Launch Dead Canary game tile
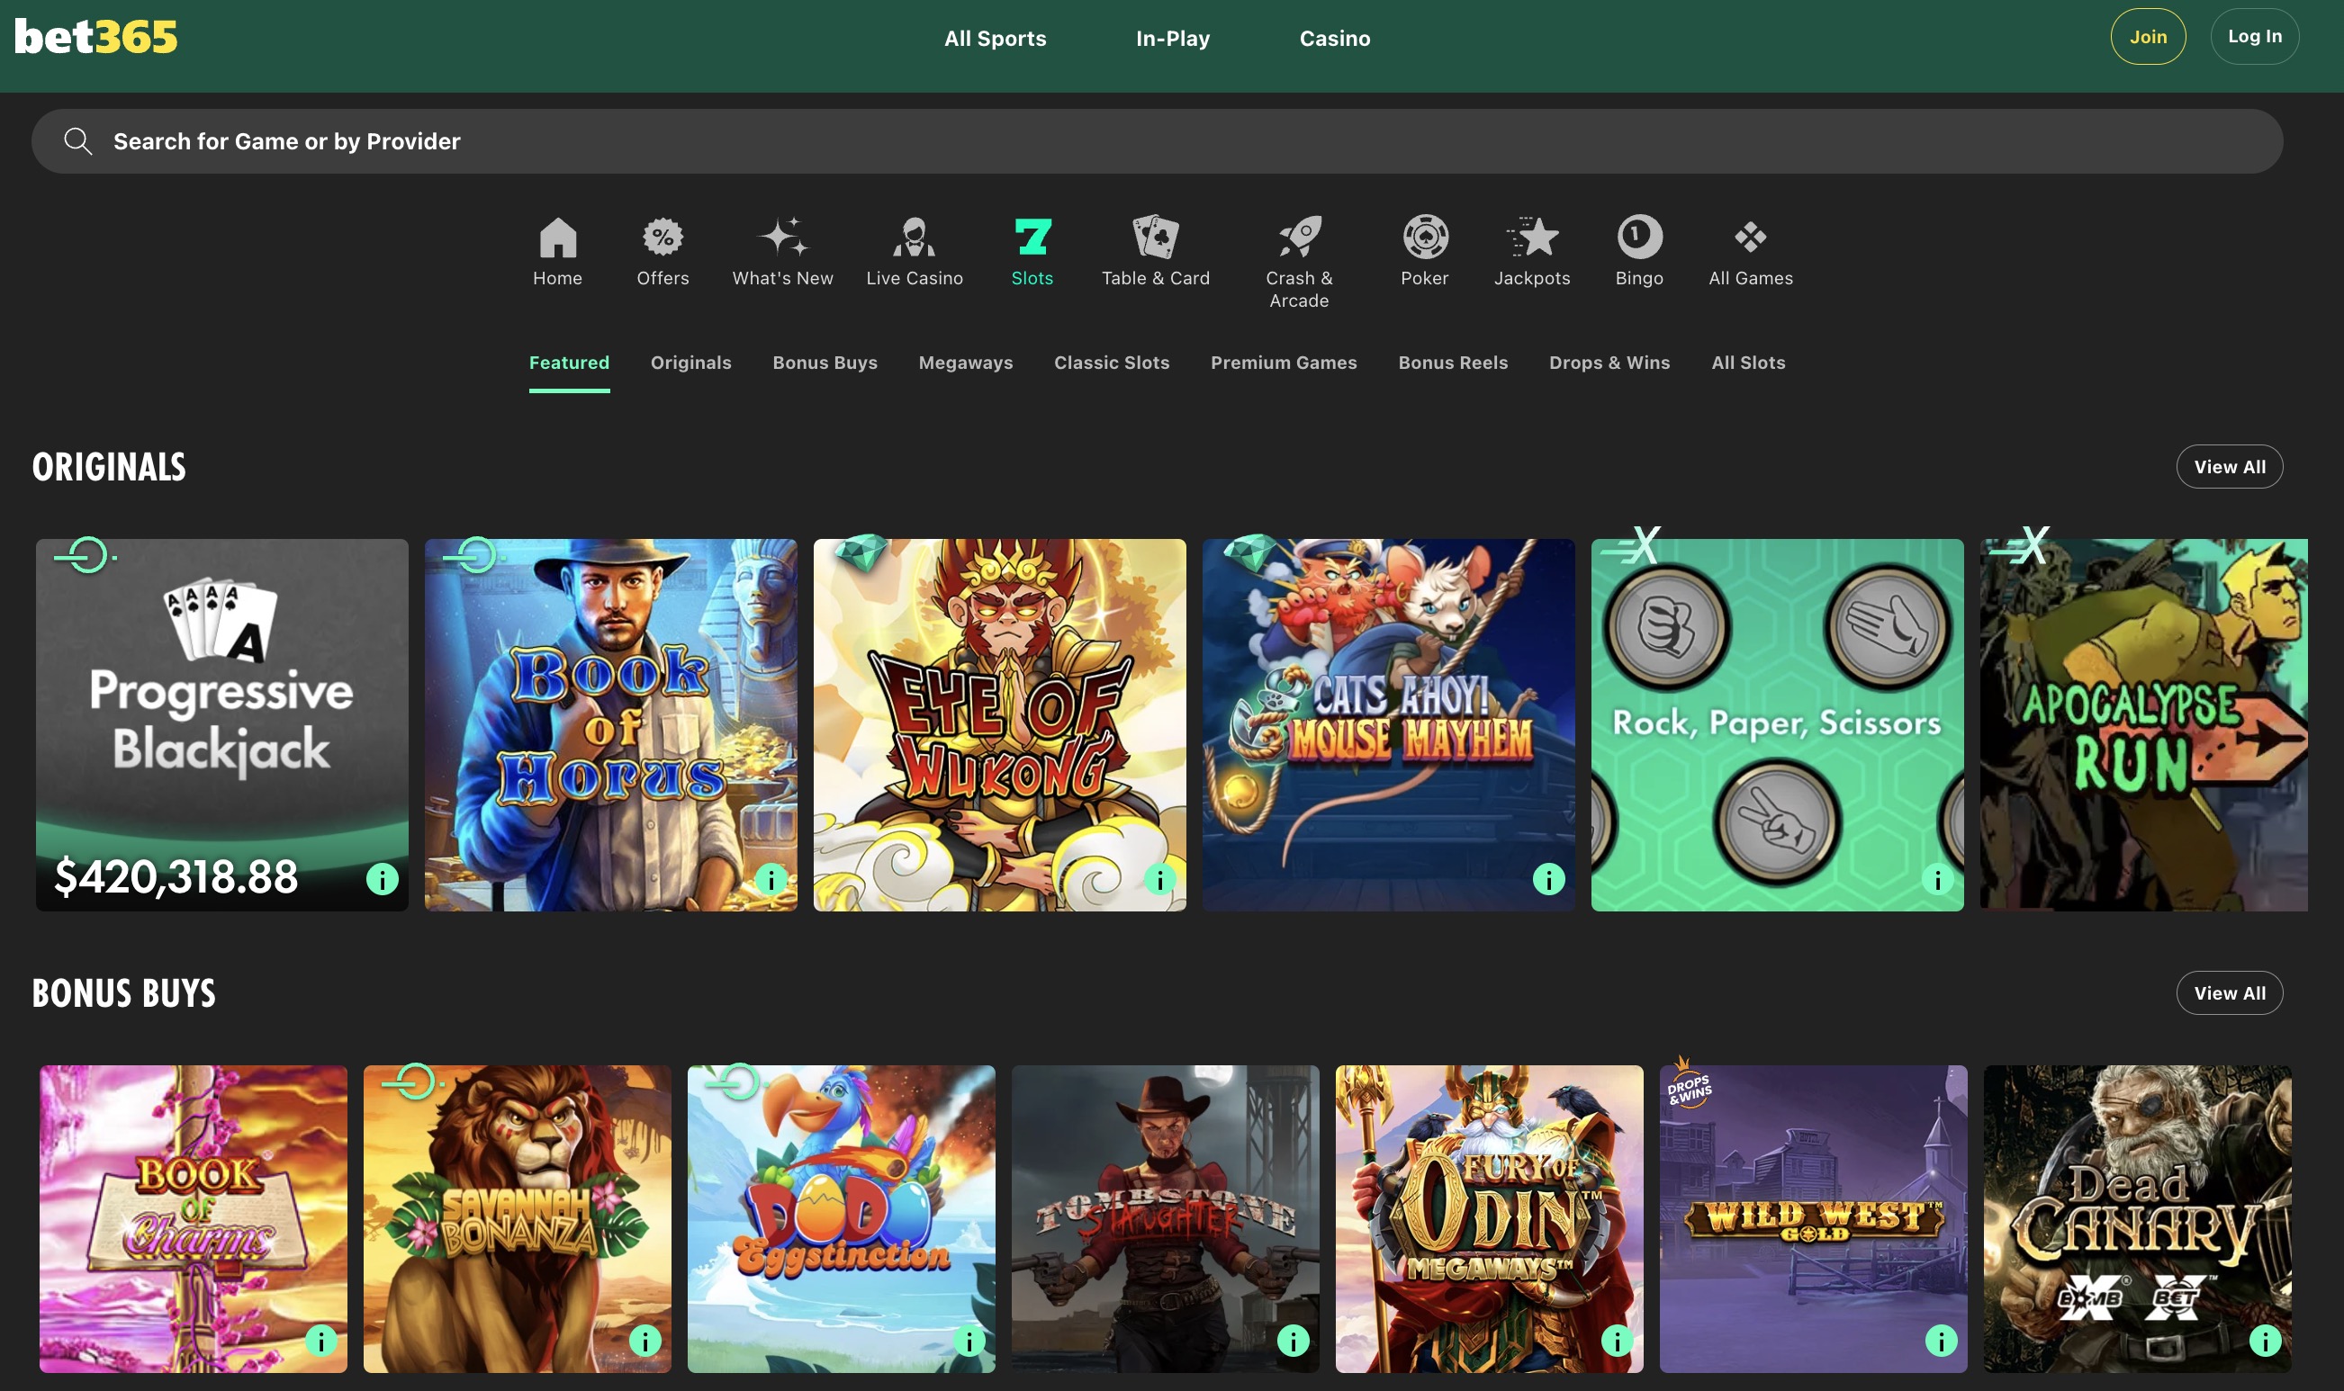The height and width of the screenshot is (1391, 2344). [2138, 1218]
